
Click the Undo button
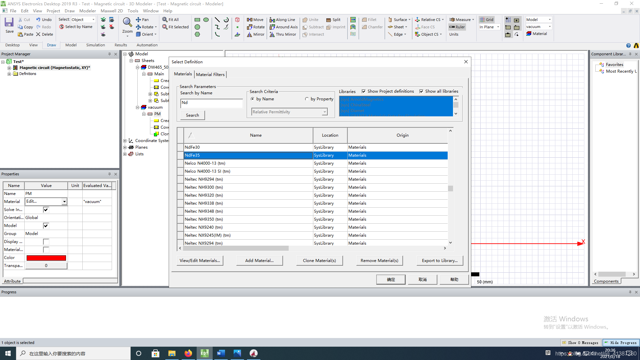coord(44,20)
